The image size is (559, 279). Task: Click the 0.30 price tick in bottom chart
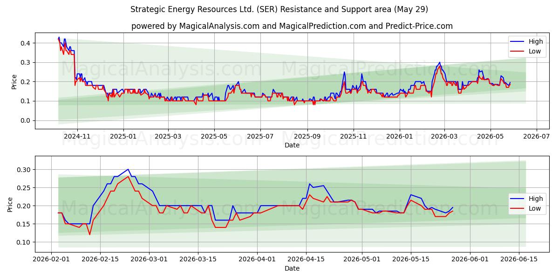(x=24, y=170)
